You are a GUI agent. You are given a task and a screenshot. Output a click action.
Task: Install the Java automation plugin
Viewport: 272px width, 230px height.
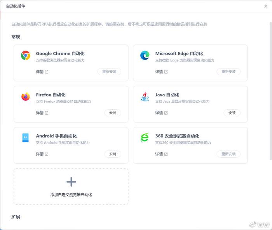232,113
